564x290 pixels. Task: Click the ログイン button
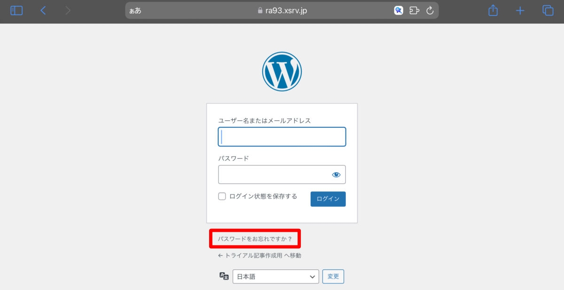328,199
